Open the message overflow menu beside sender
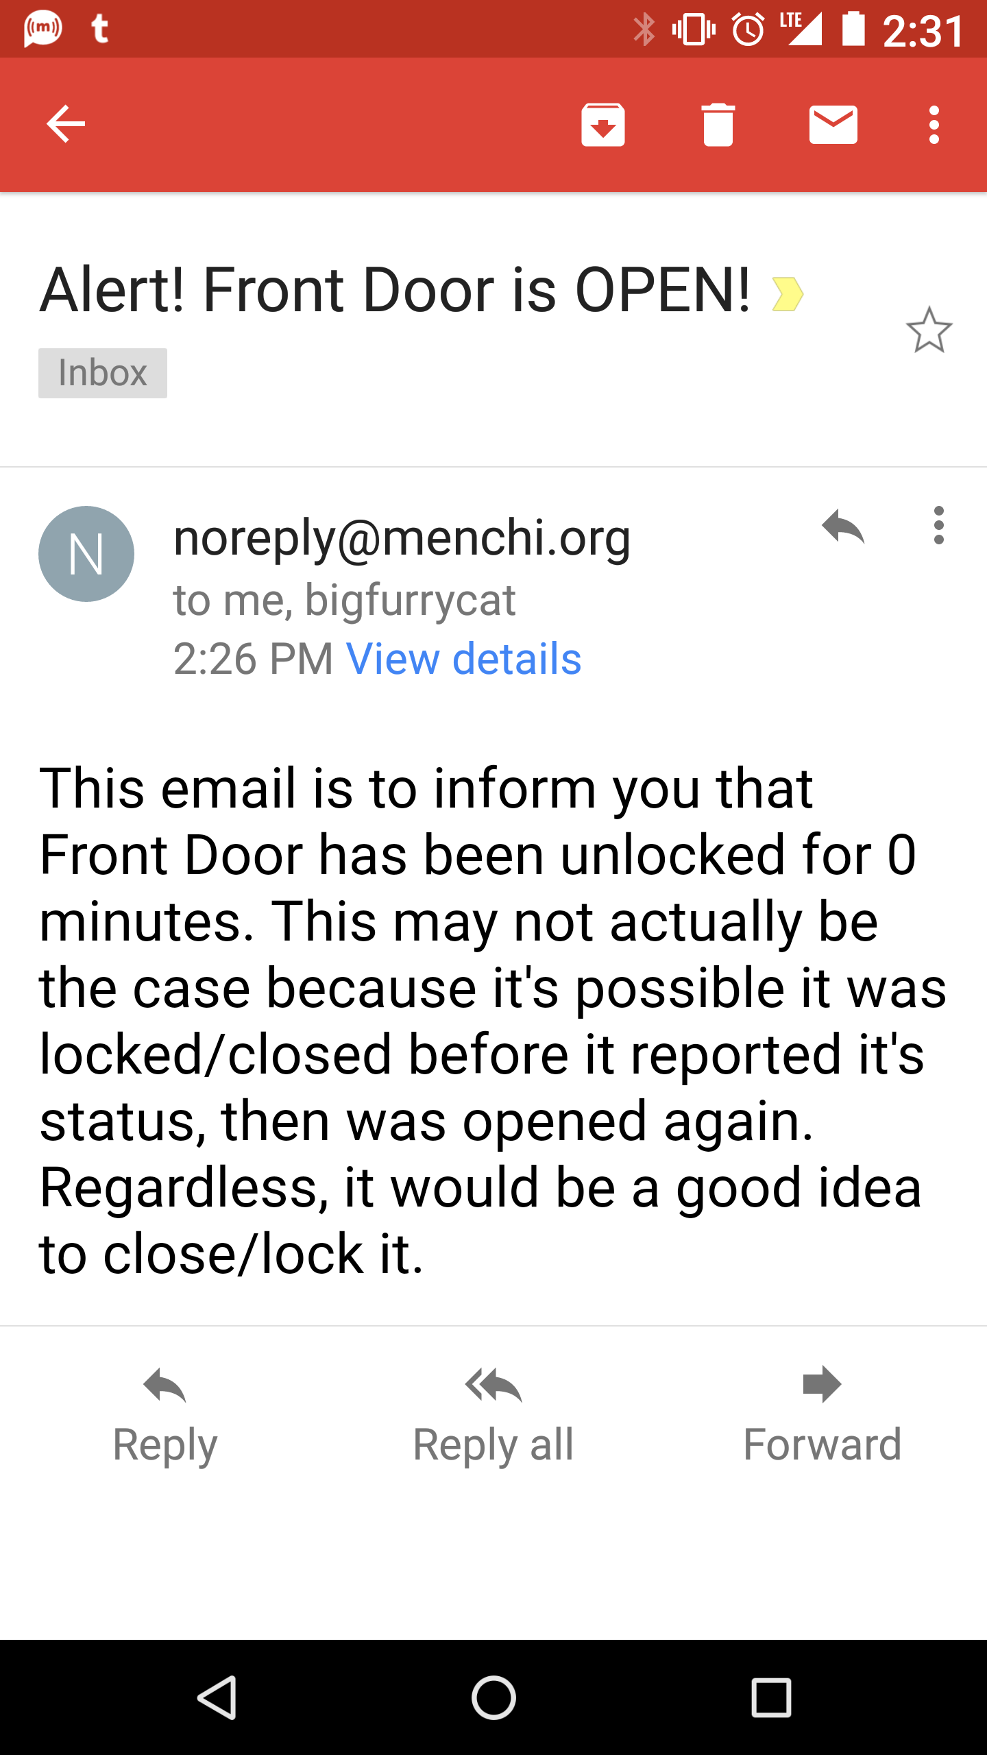987x1755 pixels. point(938,526)
